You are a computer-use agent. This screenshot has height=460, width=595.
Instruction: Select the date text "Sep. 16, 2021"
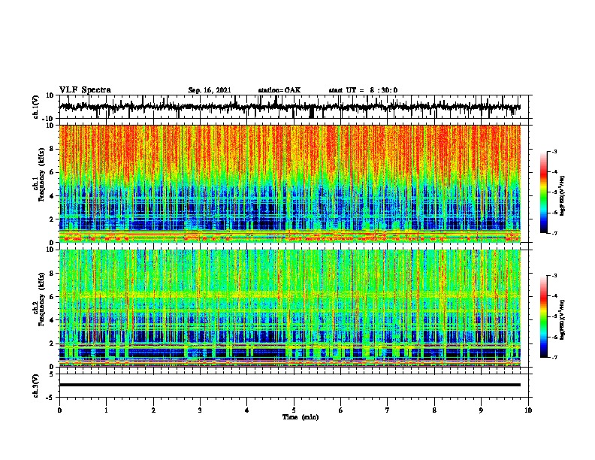tap(210, 90)
